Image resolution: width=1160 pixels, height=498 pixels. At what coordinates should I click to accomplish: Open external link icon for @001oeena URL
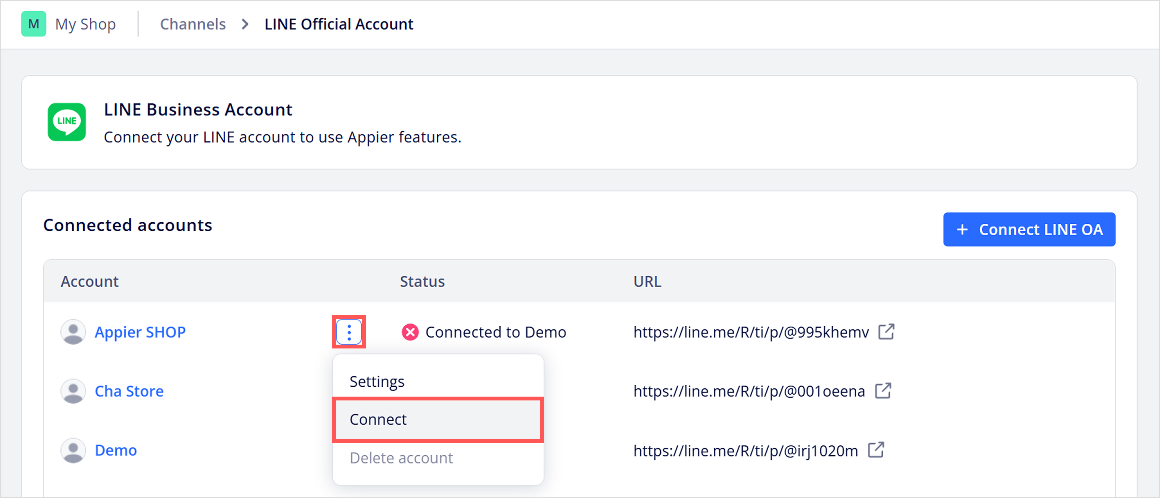(883, 391)
